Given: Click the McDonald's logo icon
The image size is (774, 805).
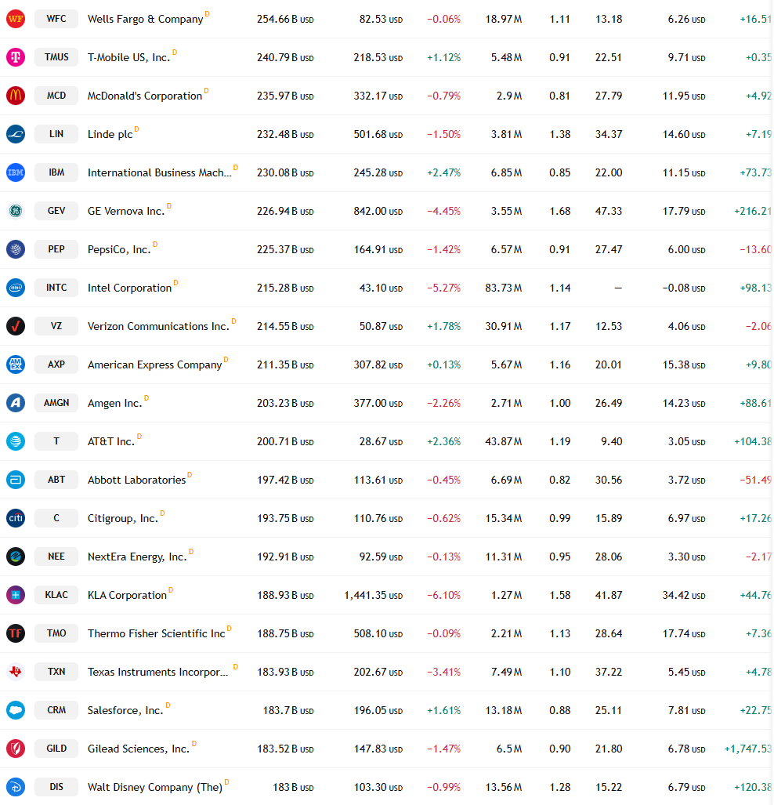Looking at the screenshot, I should tap(16, 96).
